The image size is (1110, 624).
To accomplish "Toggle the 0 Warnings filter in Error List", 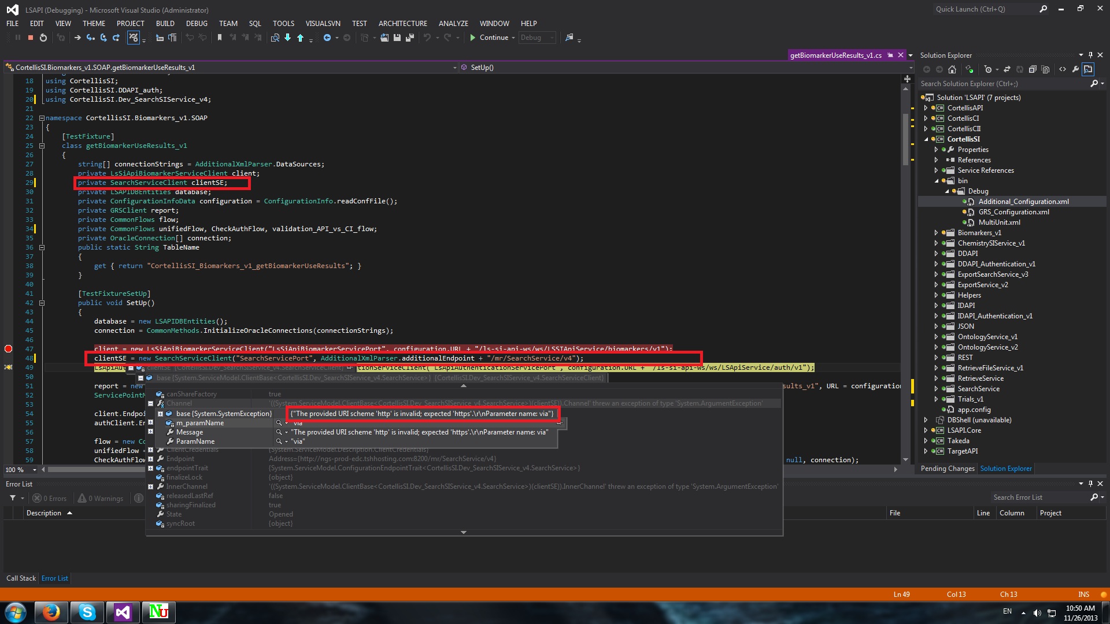I will coord(101,499).
